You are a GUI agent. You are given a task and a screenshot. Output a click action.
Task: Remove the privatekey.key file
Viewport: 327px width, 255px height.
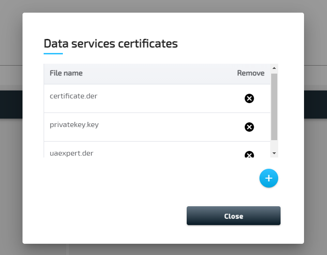[249, 127]
